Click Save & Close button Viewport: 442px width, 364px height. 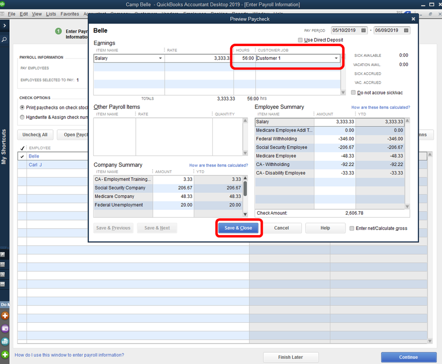pos(238,228)
